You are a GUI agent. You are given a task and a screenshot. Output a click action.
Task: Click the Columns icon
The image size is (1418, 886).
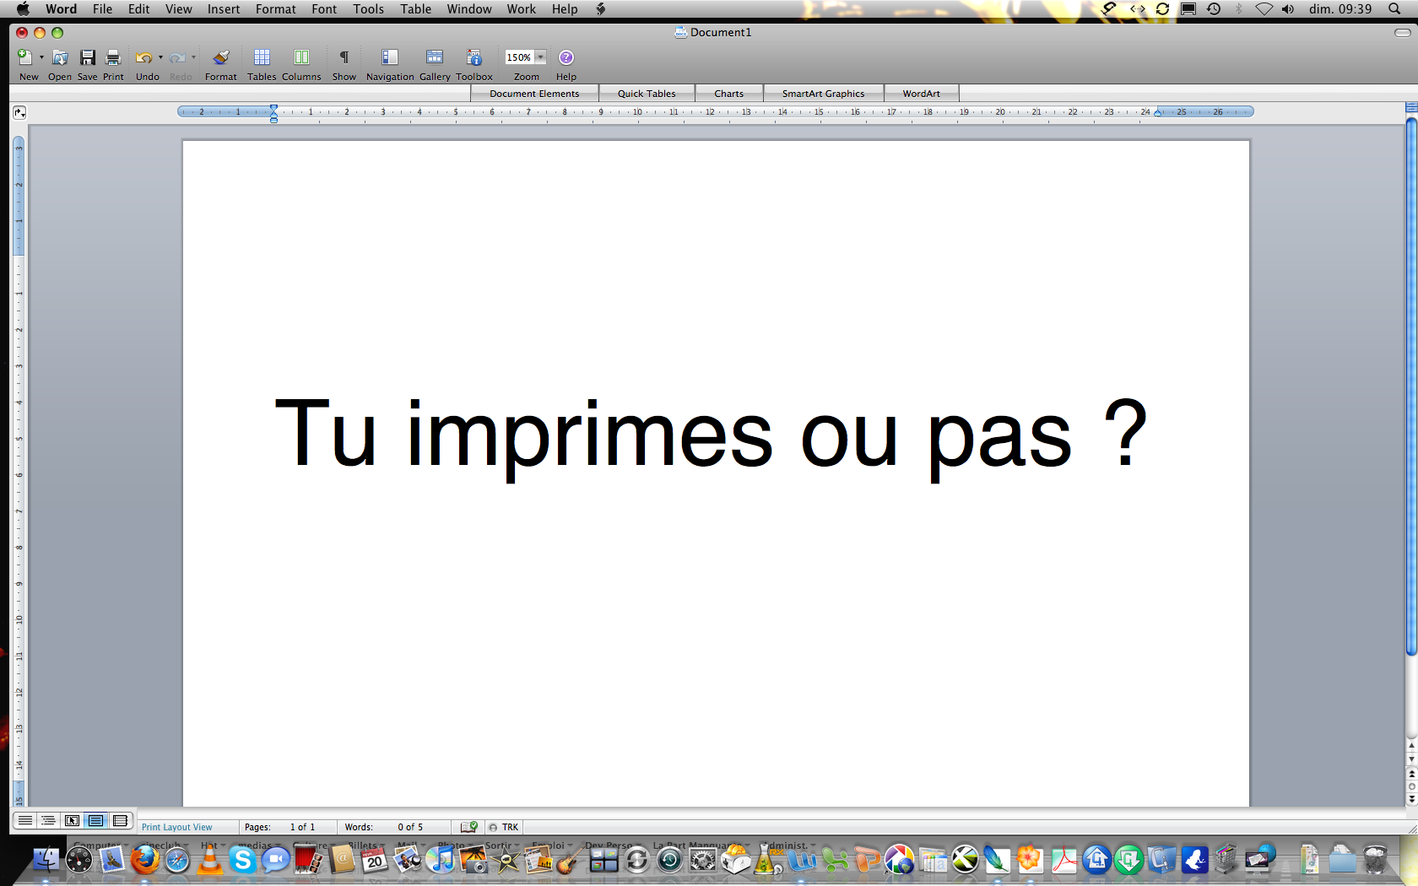tap(301, 57)
